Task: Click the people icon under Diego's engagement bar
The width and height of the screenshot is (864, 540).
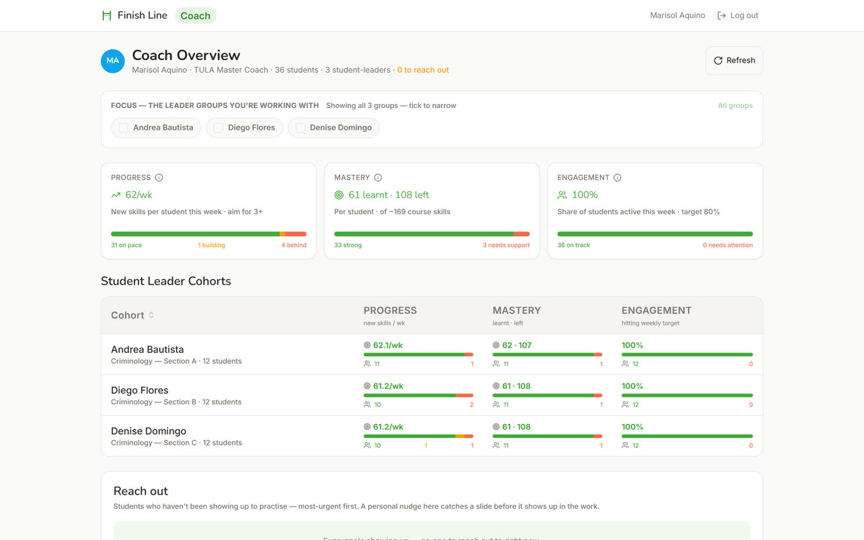Action: point(625,405)
